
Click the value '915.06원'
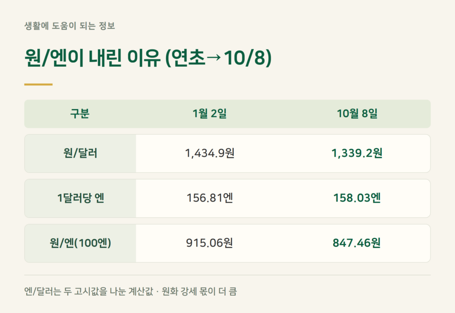coord(210,243)
